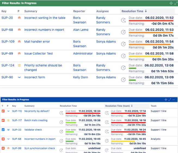The height and width of the screenshot is (153, 178).
Task: Click remaining value -0d 1h 22m 18s
Action: click(x=137, y=116)
